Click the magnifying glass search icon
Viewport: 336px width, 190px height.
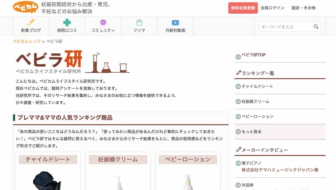[x=316, y=26]
